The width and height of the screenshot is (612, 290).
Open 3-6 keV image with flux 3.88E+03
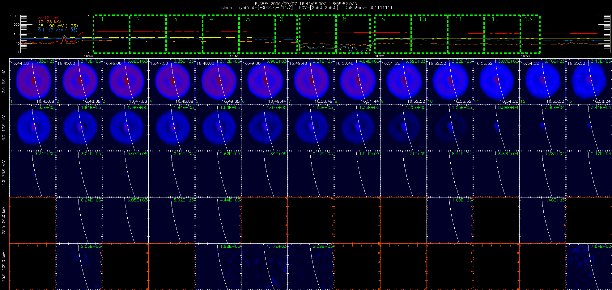(125, 81)
